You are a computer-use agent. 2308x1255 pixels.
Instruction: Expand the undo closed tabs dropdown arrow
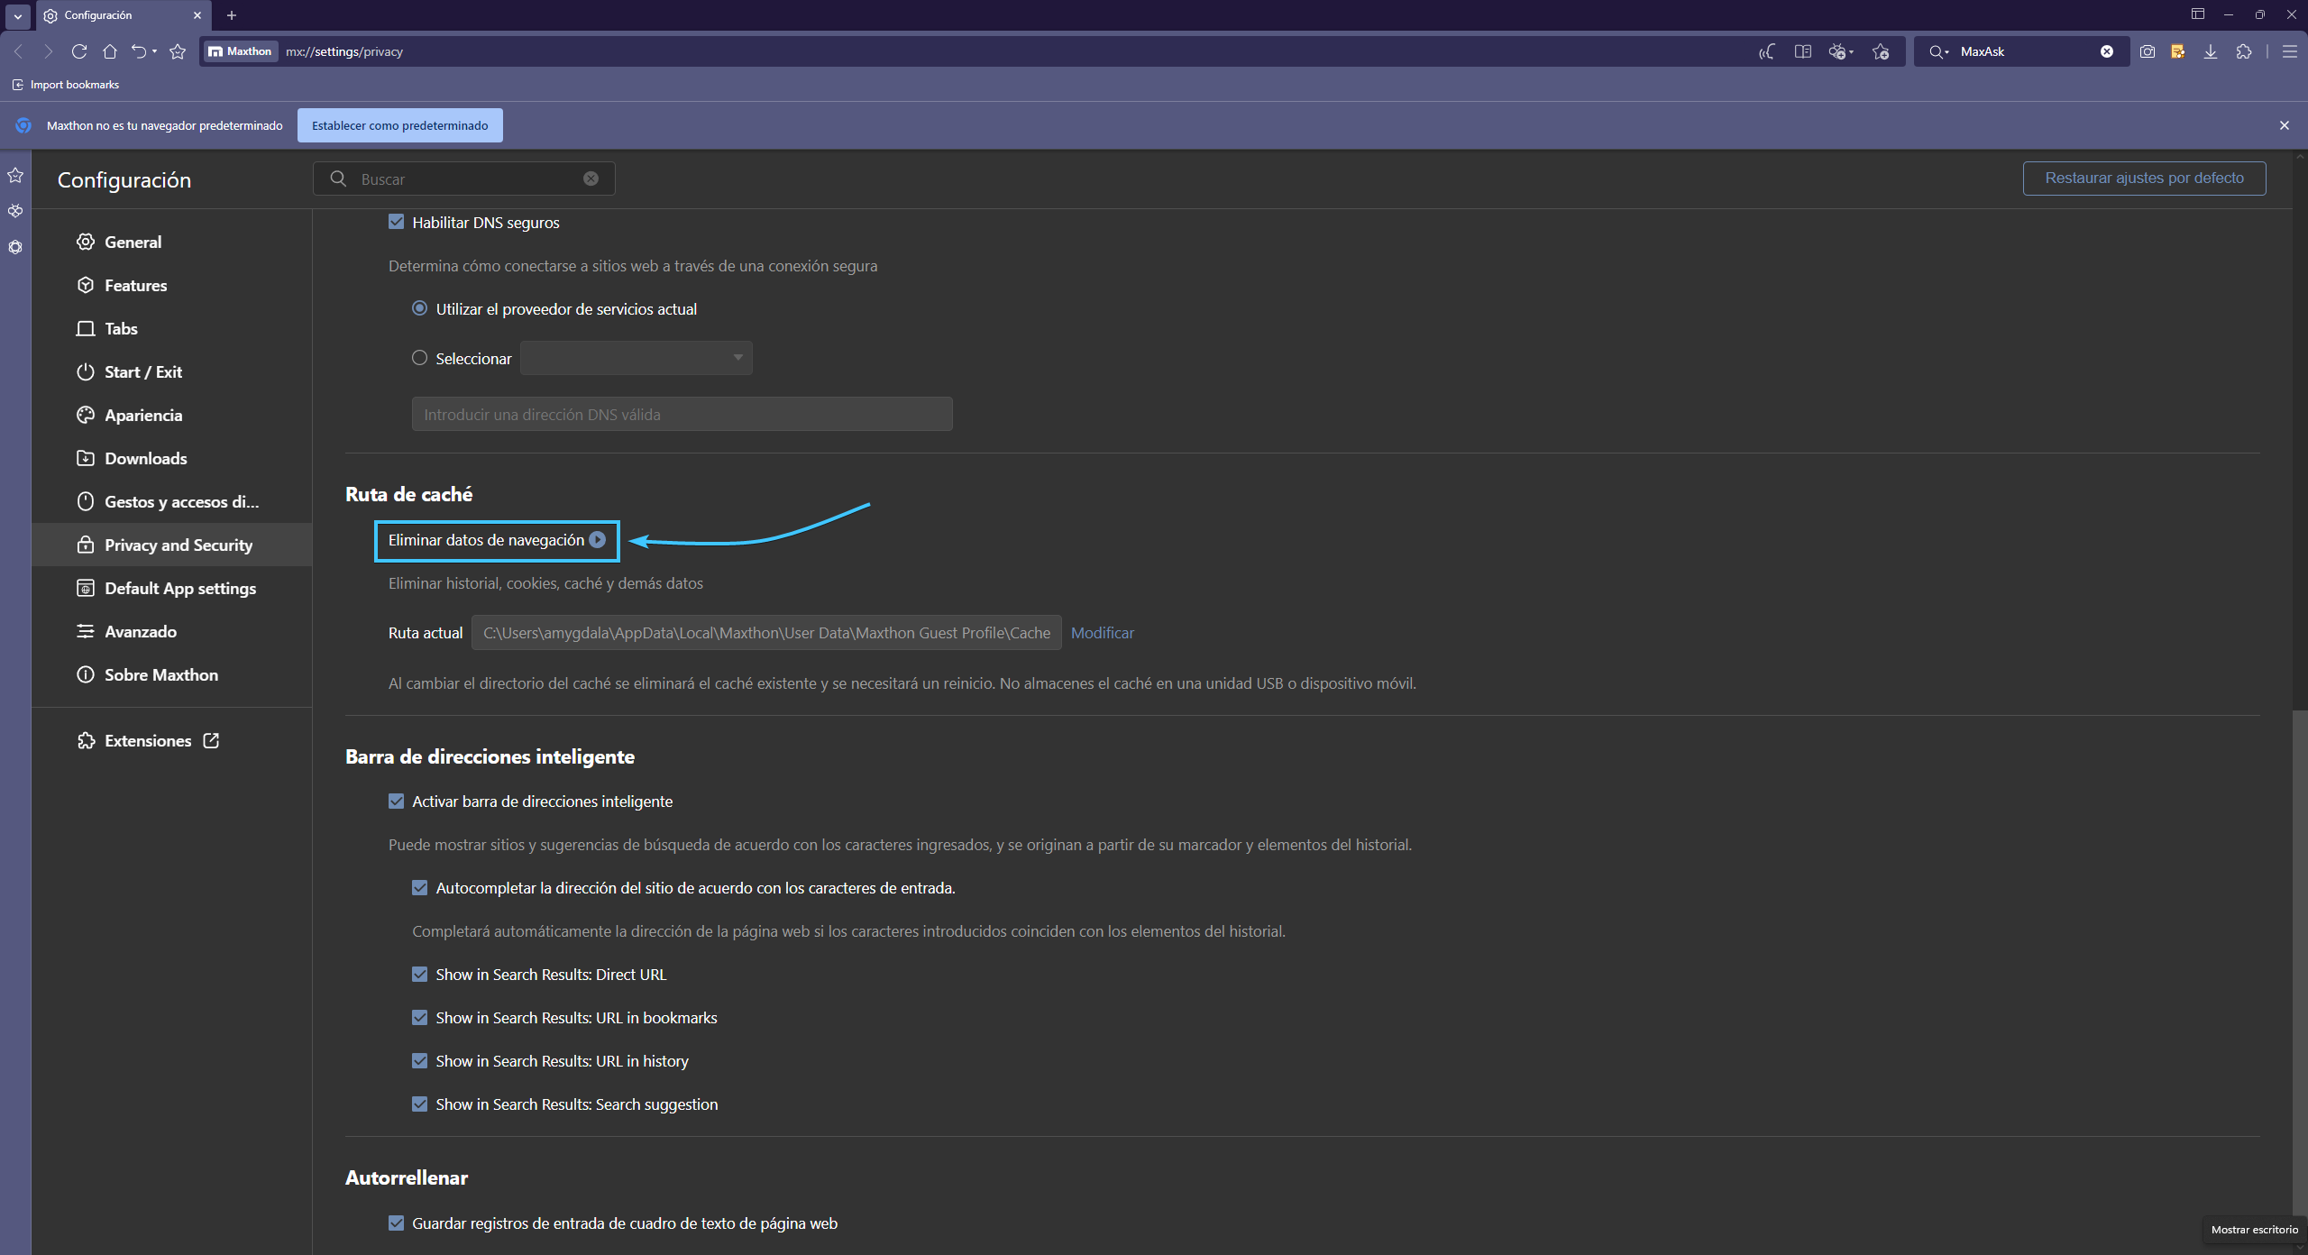click(x=155, y=51)
